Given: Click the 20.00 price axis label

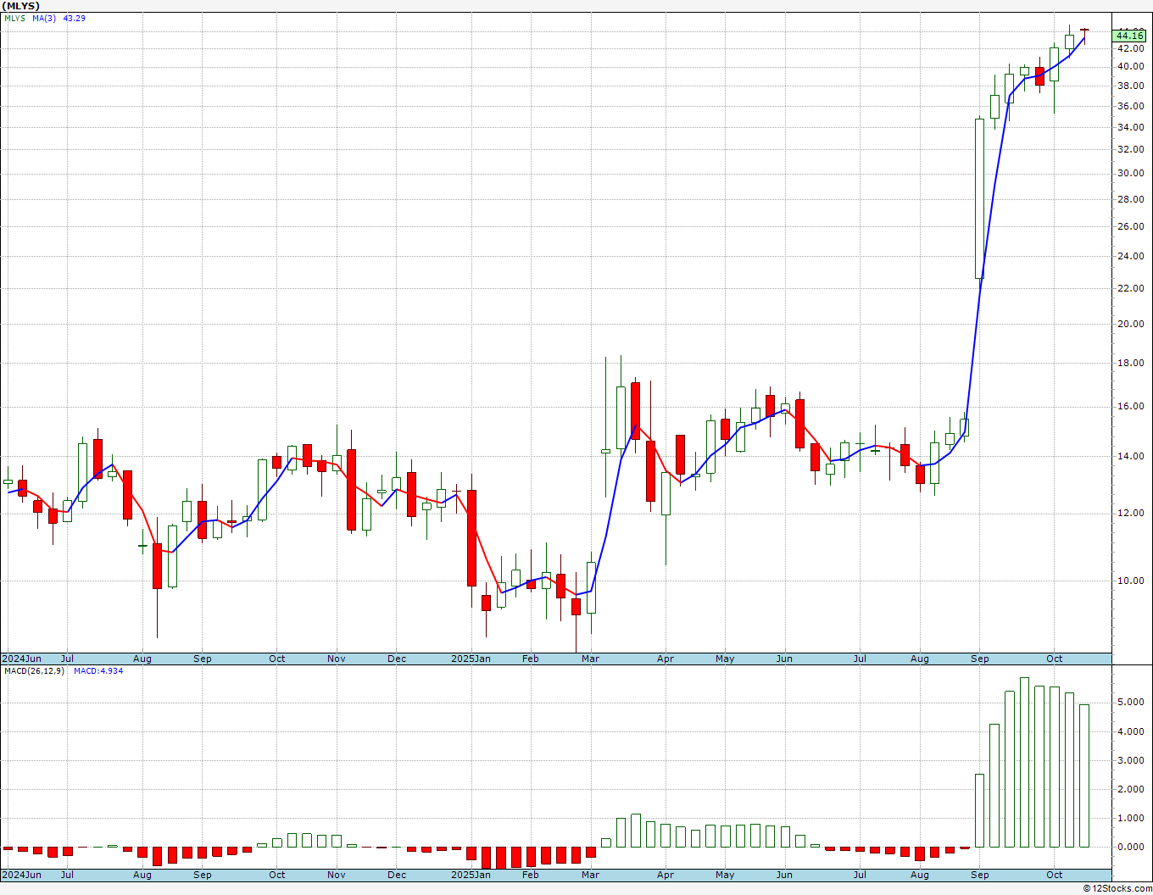Looking at the screenshot, I should [x=1130, y=324].
